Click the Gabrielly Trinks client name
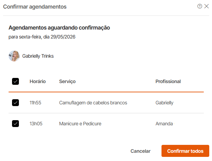The height and width of the screenshot is (161, 212). (x=38, y=56)
